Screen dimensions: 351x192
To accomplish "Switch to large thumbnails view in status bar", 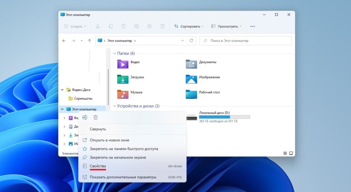I will tap(291, 153).
